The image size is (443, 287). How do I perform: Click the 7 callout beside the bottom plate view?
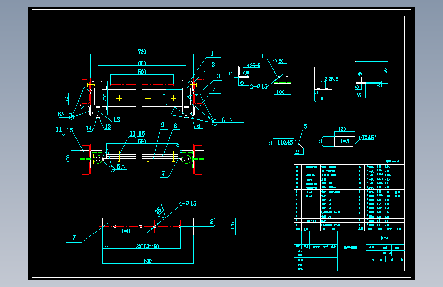point(74,238)
